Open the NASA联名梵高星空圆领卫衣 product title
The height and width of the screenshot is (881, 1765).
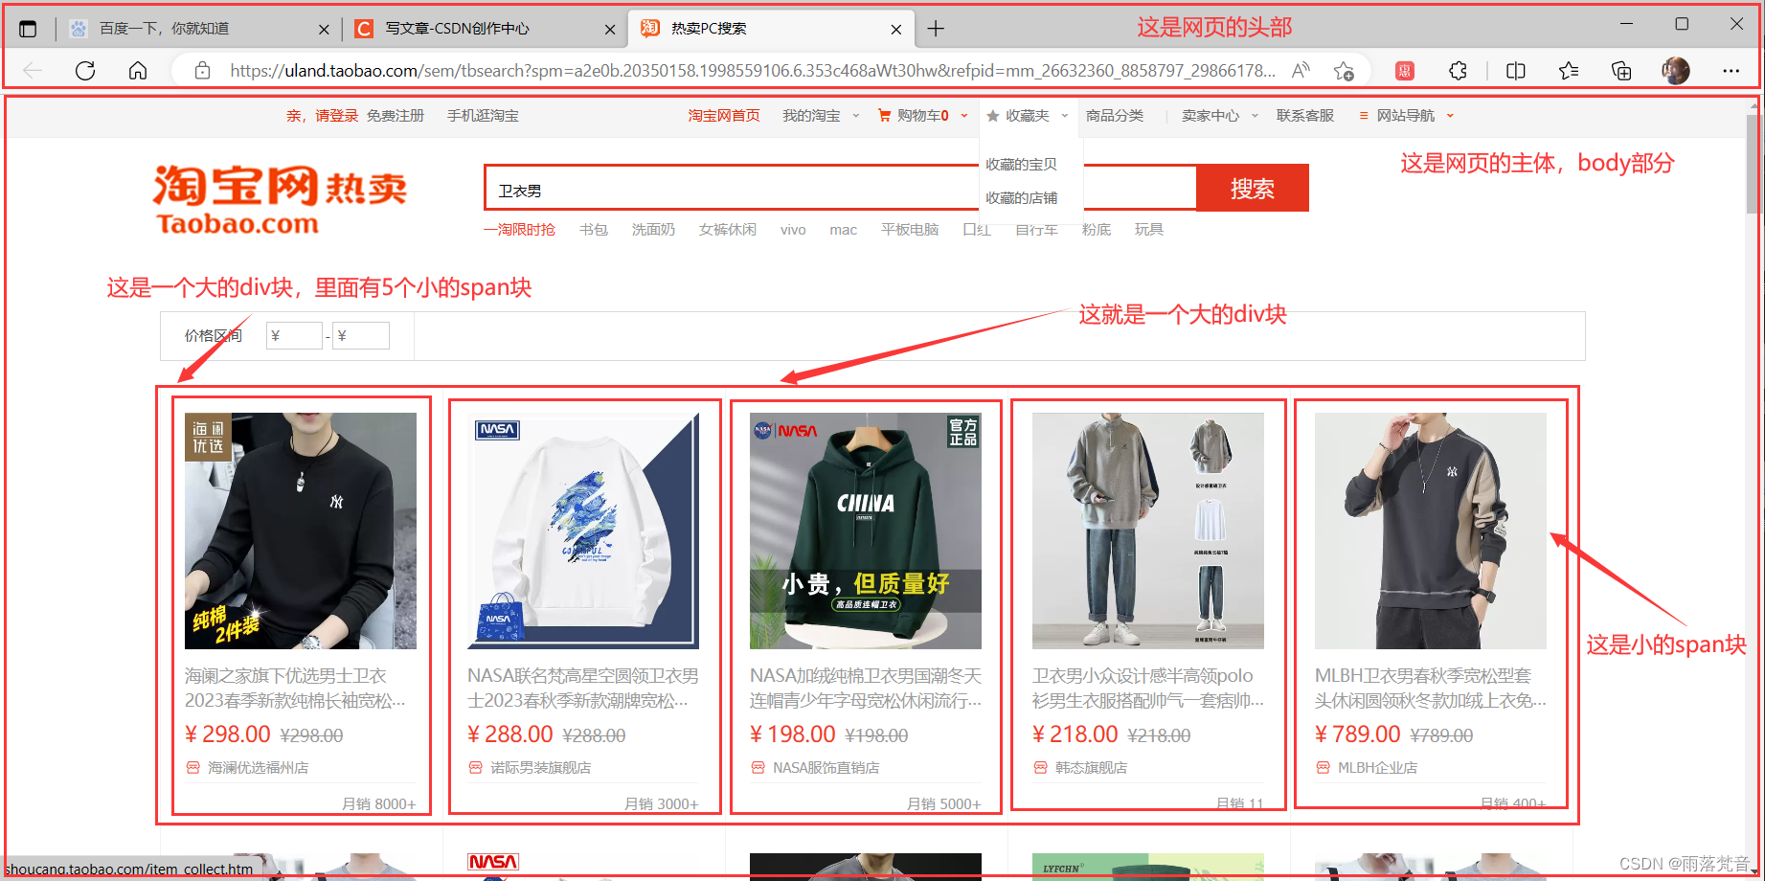pos(583,689)
